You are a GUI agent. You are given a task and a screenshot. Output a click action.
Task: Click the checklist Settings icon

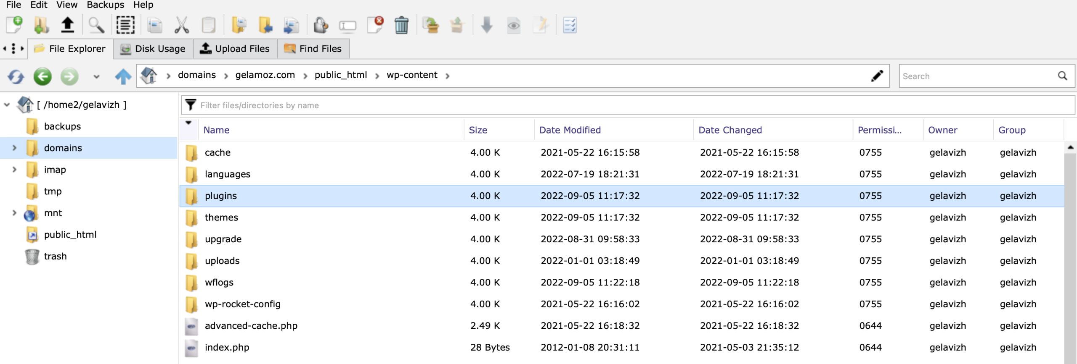(x=570, y=25)
